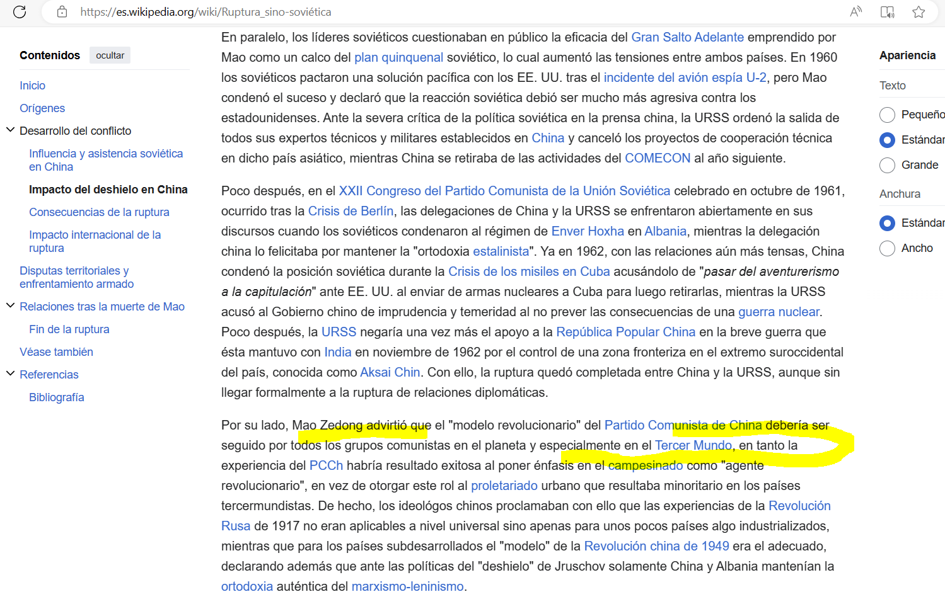The height and width of the screenshot is (604, 945).
Task: Follow the Aksai Chin link
Action: pyautogui.click(x=390, y=372)
